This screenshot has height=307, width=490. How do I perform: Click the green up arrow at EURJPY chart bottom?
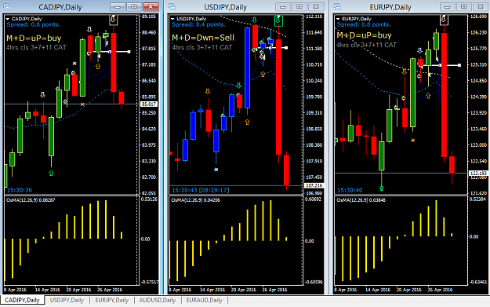pyautogui.click(x=381, y=188)
